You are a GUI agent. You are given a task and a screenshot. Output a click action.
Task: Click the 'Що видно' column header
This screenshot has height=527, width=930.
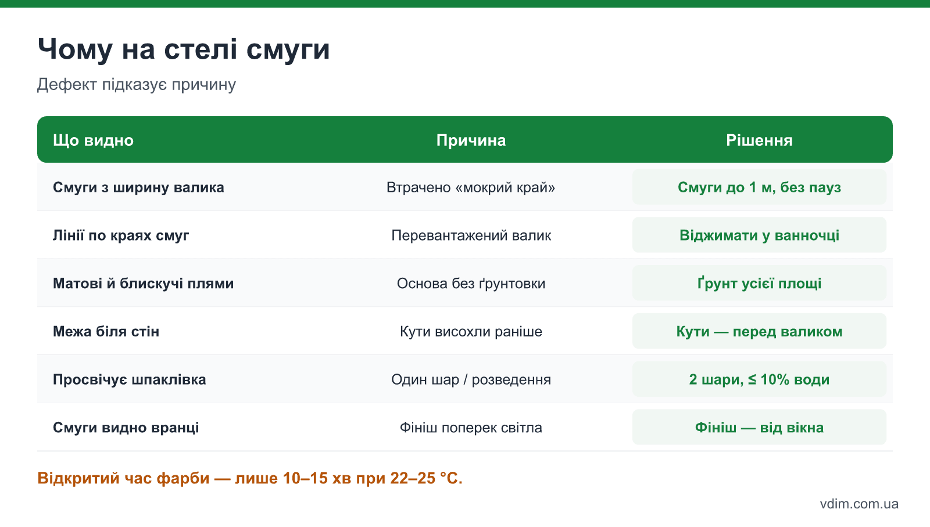click(x=93, y=140)
